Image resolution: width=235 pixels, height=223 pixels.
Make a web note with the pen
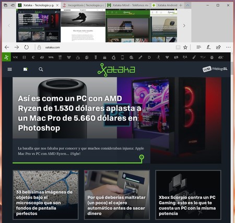[208, 47]
